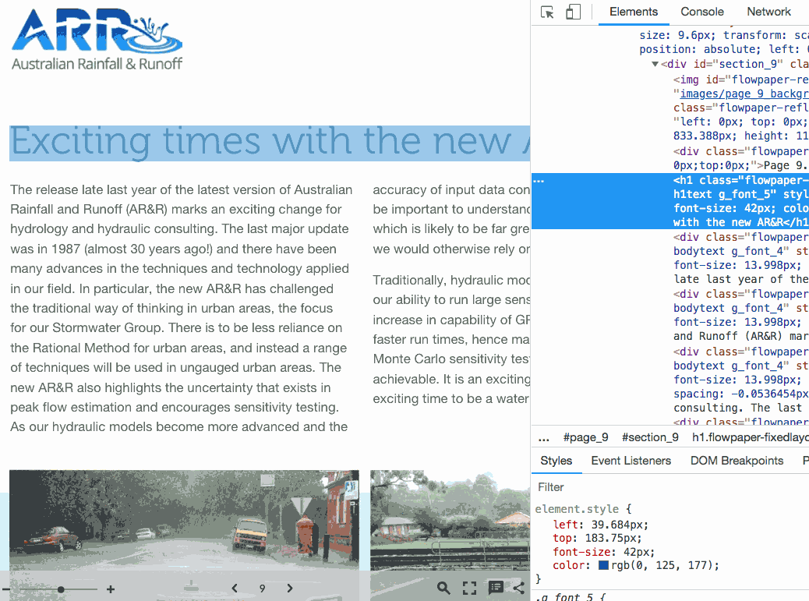The height and width of the screenshot is (601, 809).
Task: Select the div with 'consulting. The last'
Action: tap(740, 380)
